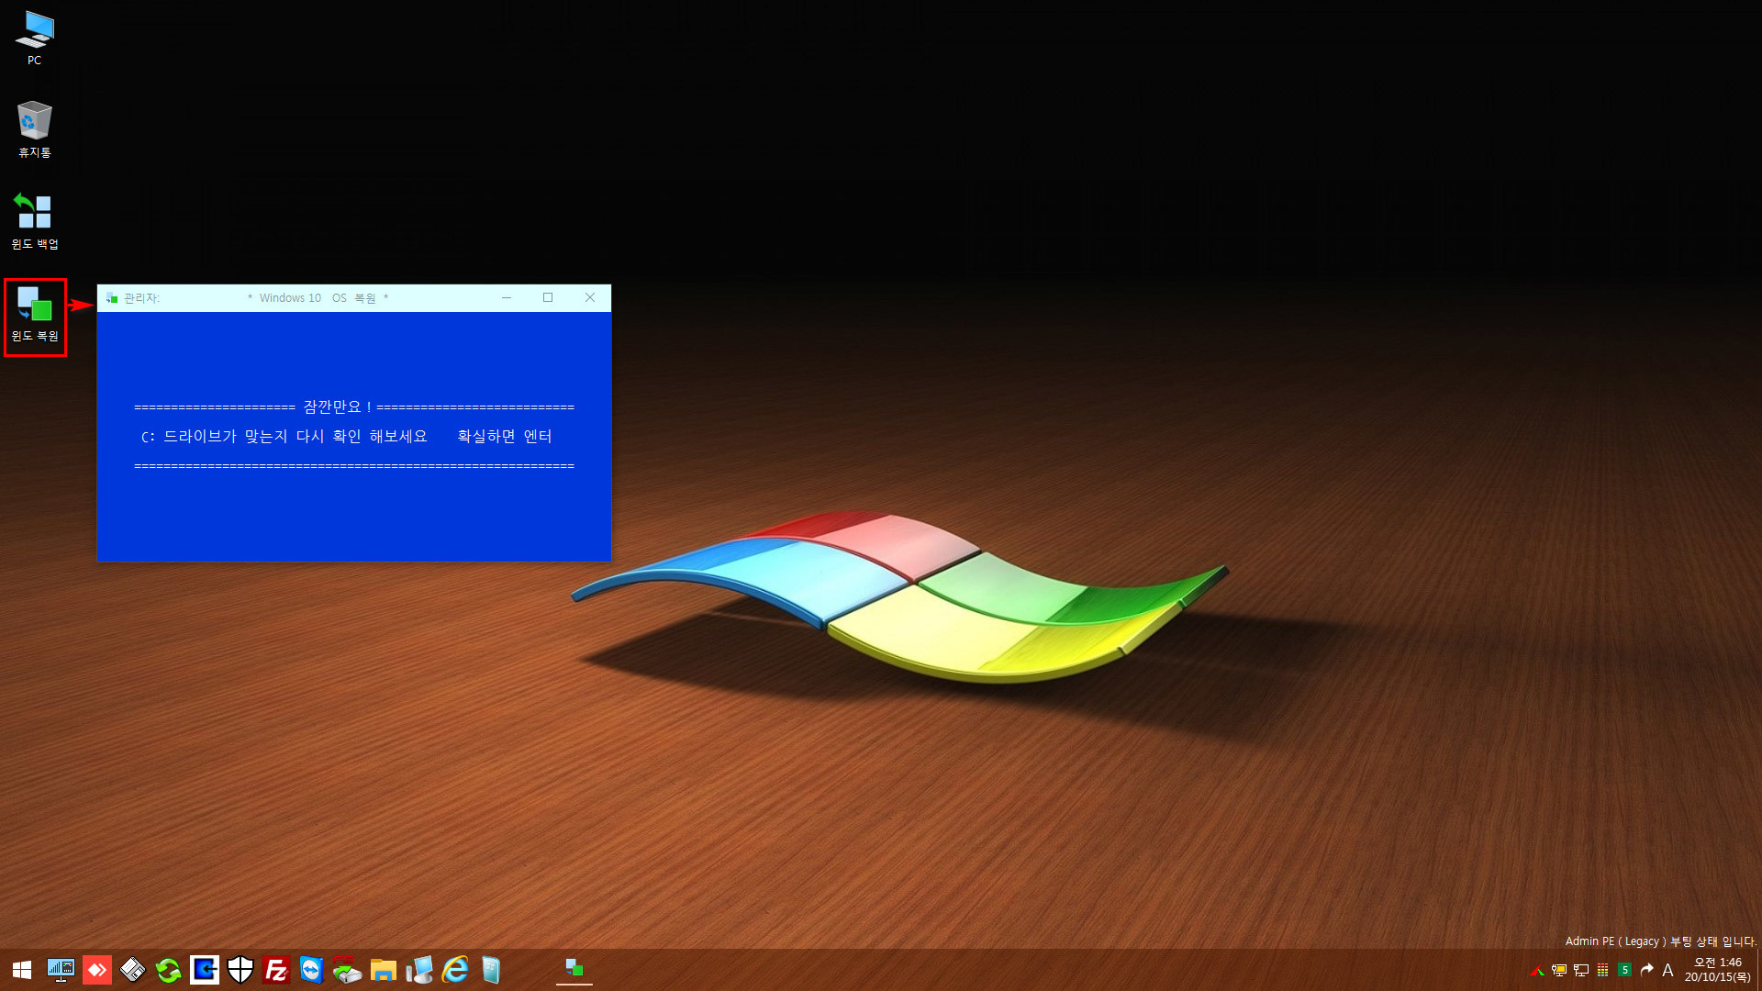Click the '잠깐만요 !' console heading
This screenshot has width=1762, height=991.
(337, 406)
